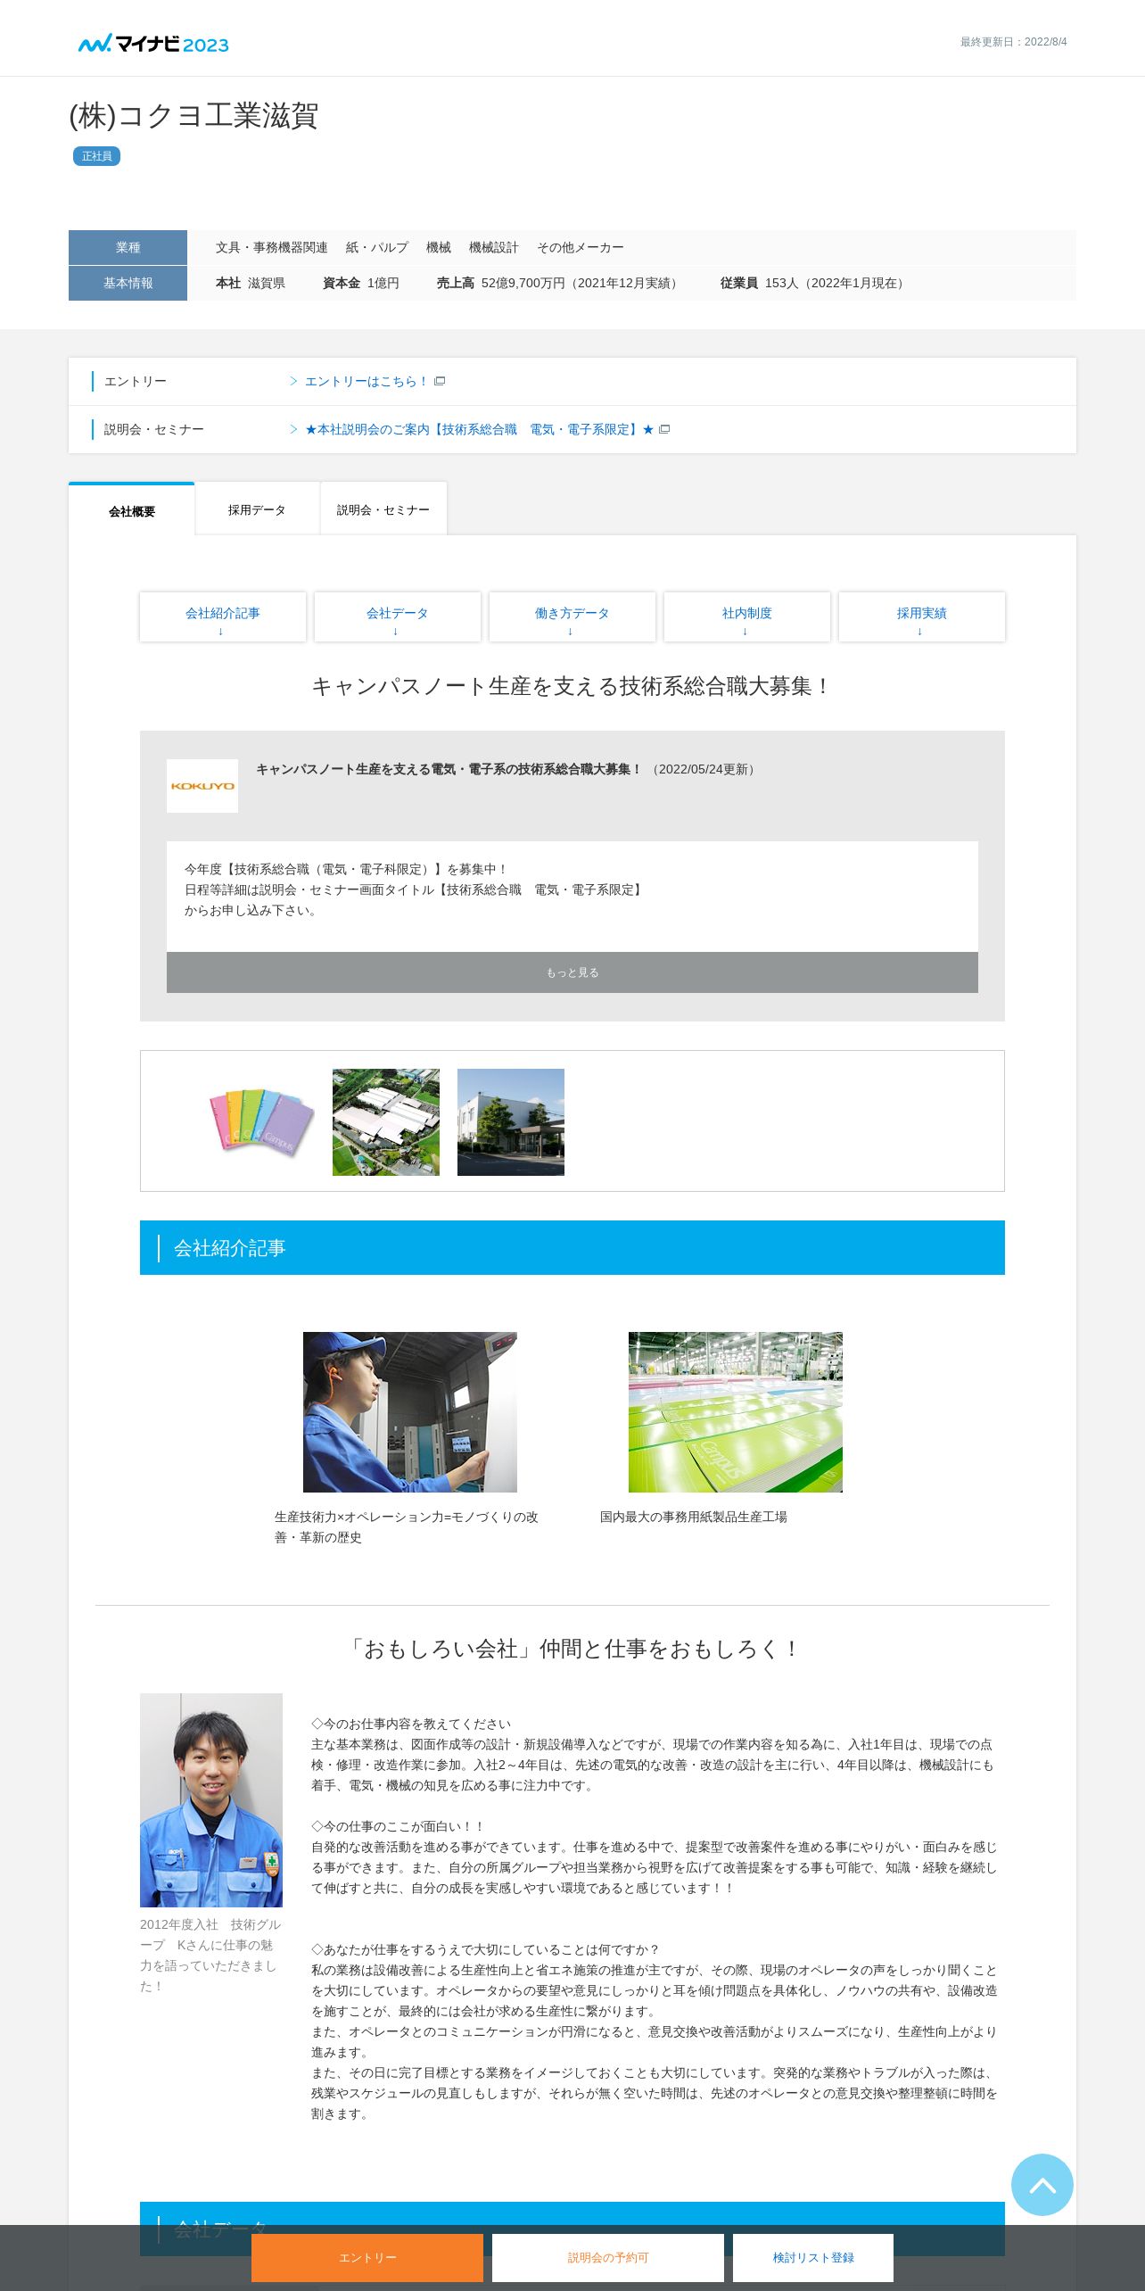Click the employee portrait photo of Kさん

tap(211, 1800)
